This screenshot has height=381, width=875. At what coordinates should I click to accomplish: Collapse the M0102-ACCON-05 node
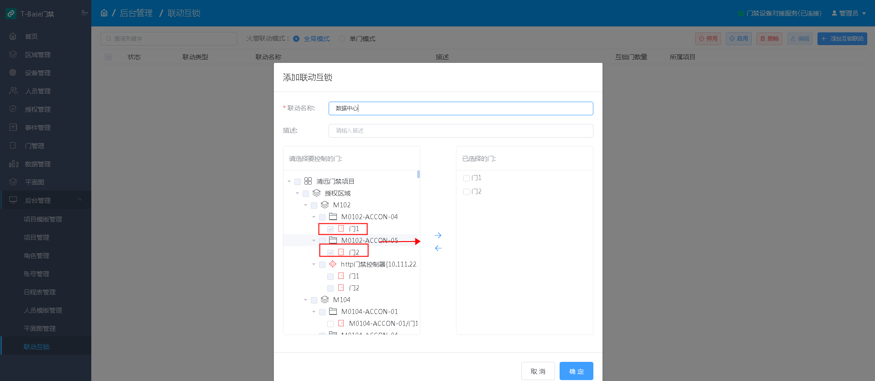click(x=314, y=241)
